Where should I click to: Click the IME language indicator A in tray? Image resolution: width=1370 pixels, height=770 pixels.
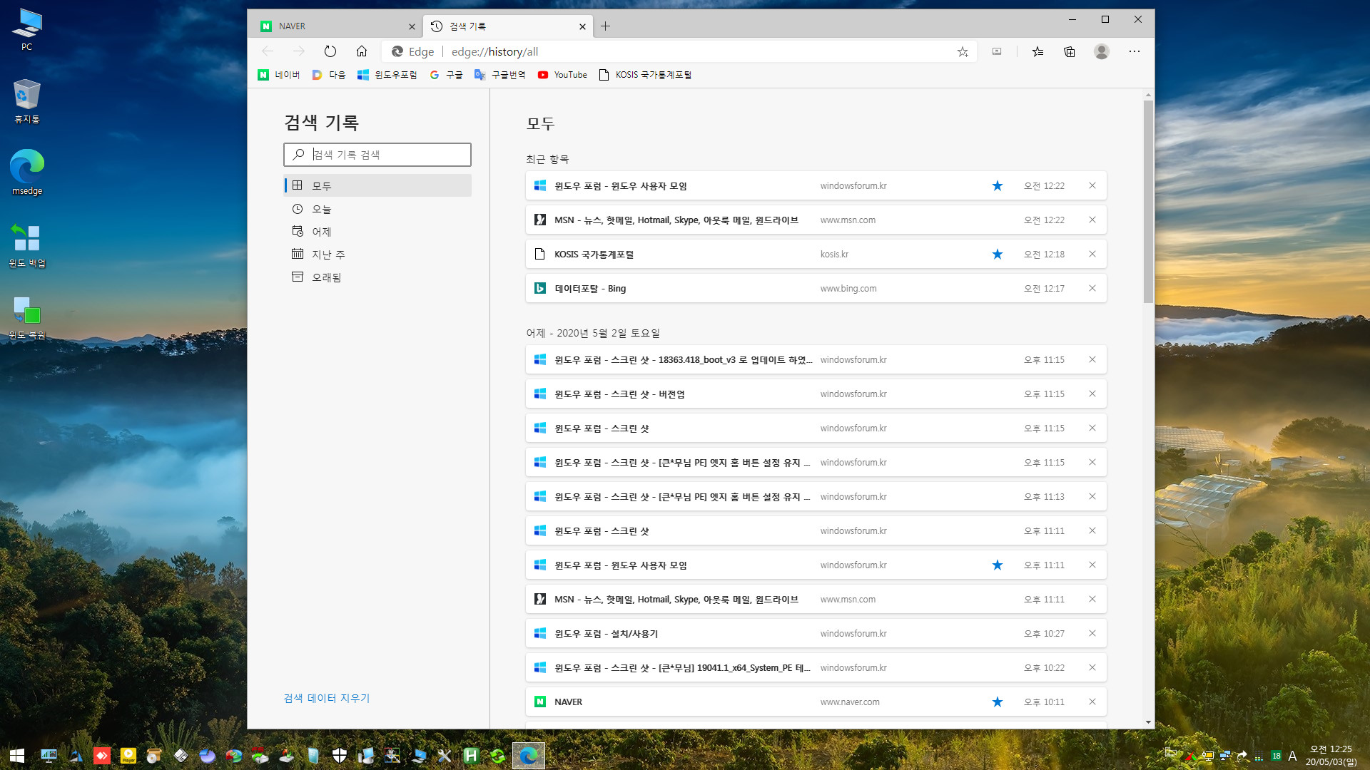click(1292, 756)
